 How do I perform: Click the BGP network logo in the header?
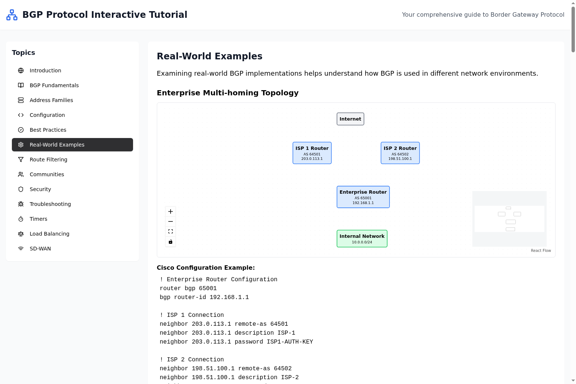pyautogui.click(x=12, y=15)
